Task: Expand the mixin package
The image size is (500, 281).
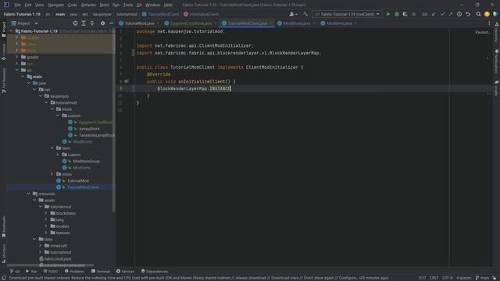Action: (x=52, y=174)
